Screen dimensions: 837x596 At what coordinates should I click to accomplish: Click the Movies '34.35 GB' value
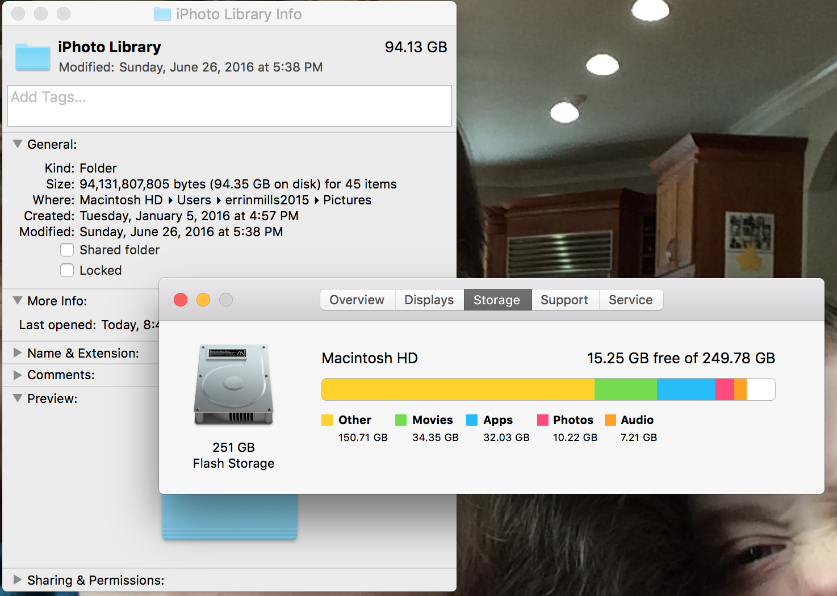tap(435, 438)
